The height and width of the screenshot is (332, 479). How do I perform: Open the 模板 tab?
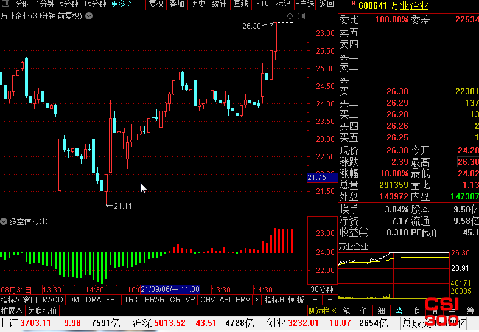pyautogui.click(x=296, y=300)
